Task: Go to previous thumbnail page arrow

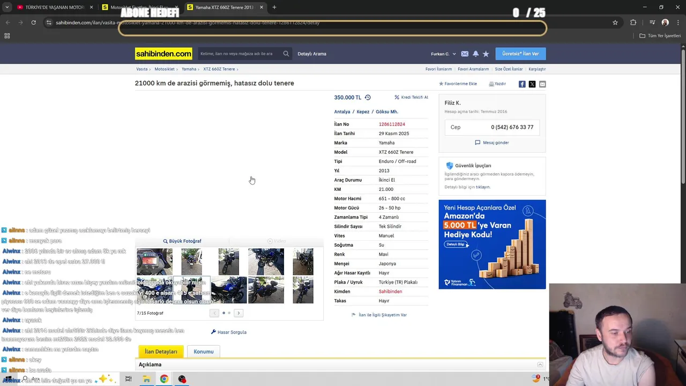Action: pos(214,313)
